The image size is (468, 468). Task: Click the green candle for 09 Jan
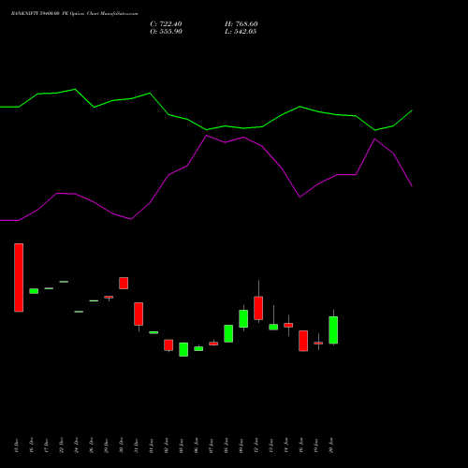tap(243, 318)
